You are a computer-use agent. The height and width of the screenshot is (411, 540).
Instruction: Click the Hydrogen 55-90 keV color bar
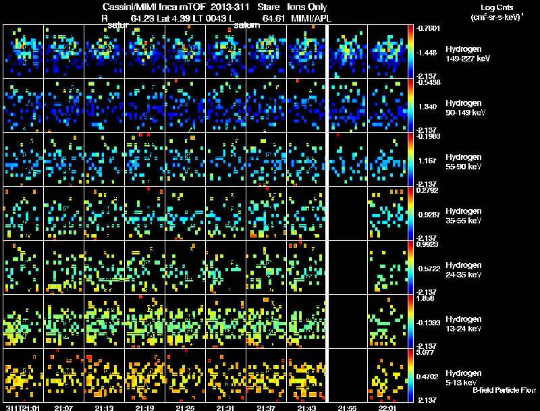tap(410, 160)
